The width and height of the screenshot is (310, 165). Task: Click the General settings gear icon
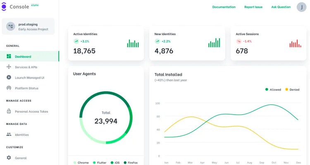(9, 158)
